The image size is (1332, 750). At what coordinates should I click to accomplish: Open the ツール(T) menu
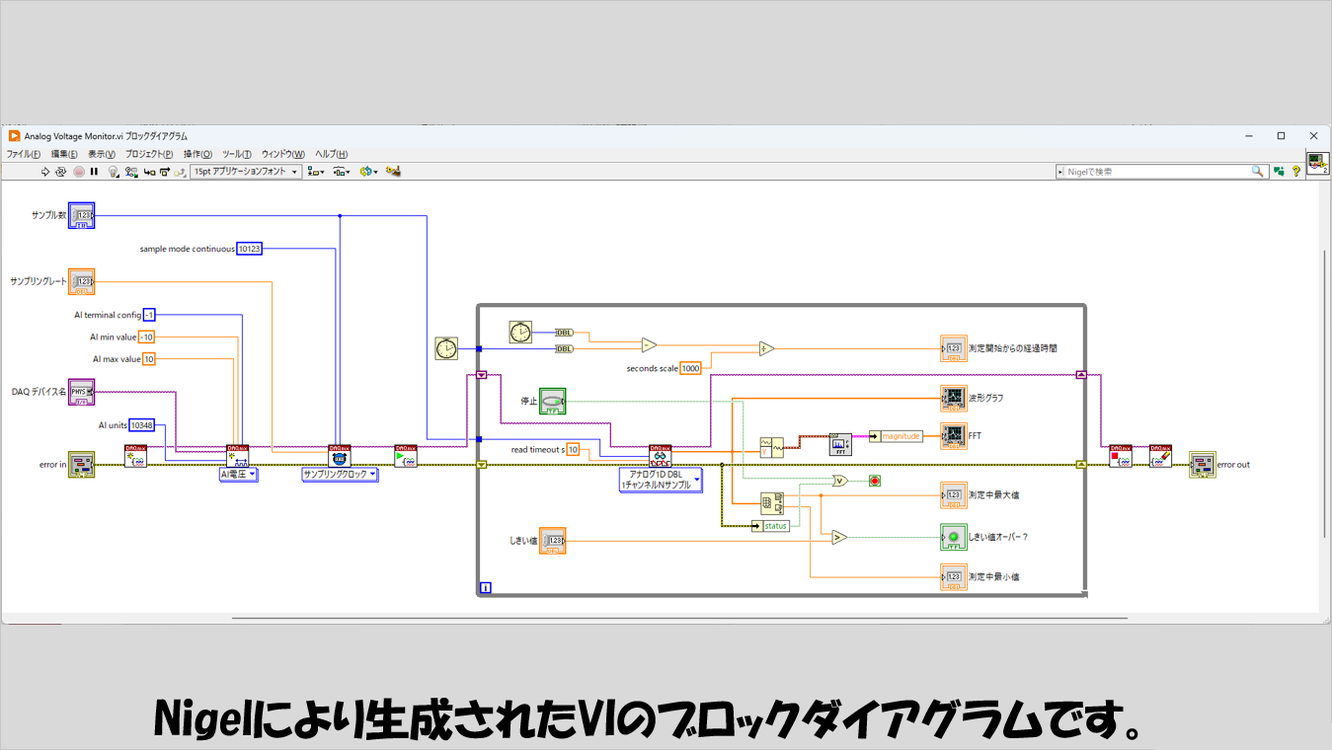coord(237,154)
